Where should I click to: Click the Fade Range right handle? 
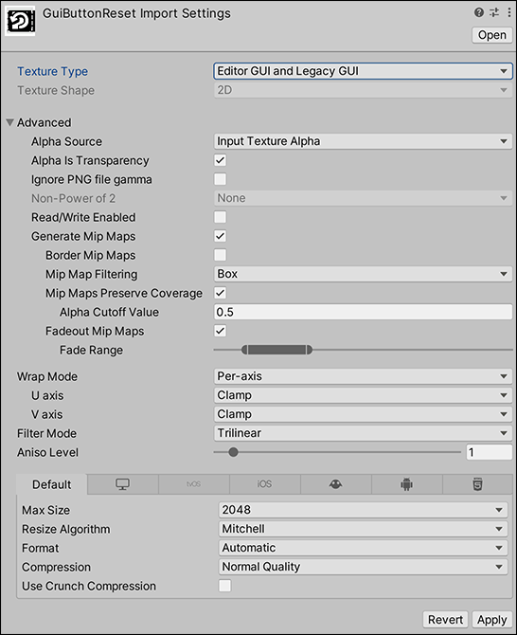(x=309, y=350)
